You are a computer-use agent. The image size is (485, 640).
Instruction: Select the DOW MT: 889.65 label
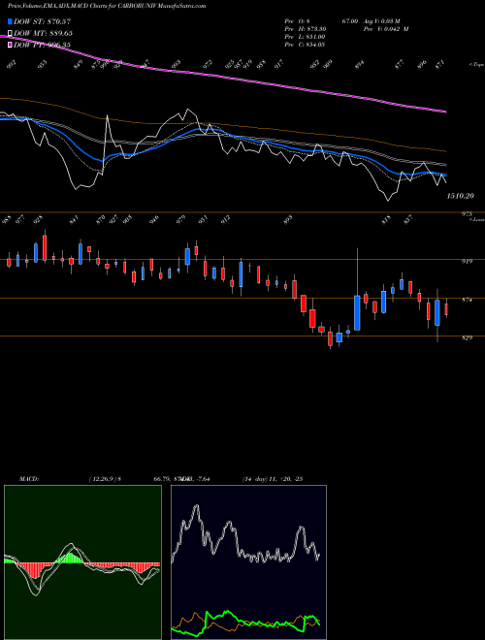pos(43,33)
